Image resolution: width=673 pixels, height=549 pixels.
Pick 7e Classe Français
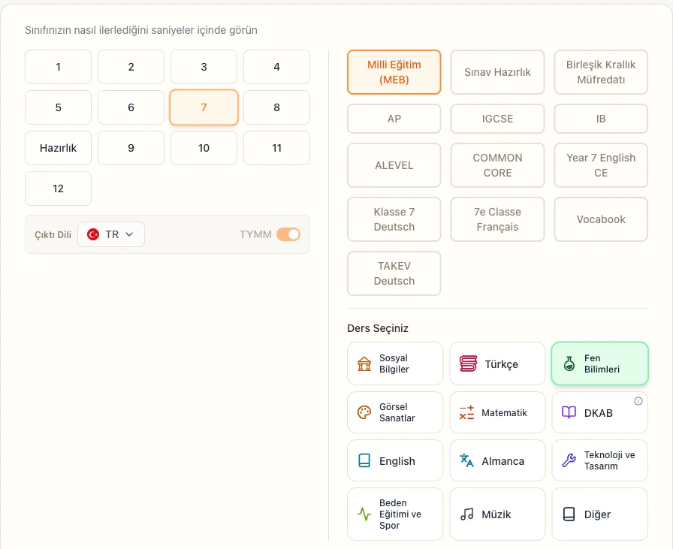[x=497, y=219]
